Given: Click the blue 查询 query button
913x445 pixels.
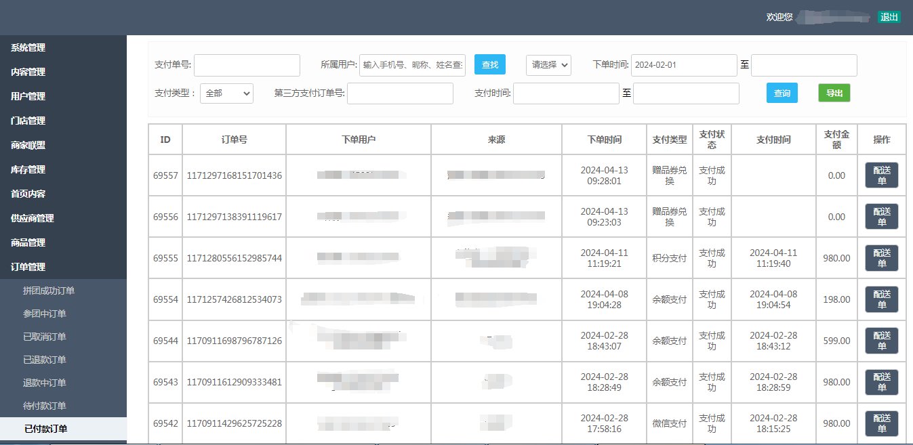Looking at the screenshot, I should tap(782, 93).
